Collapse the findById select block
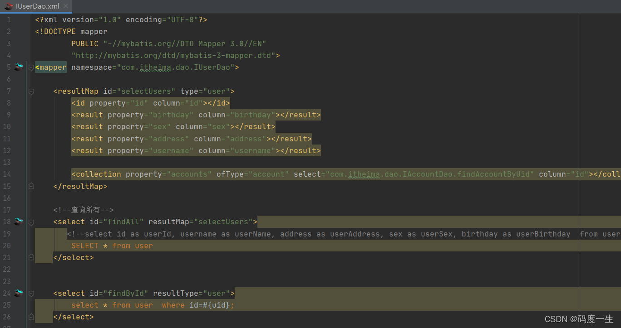Screen dimensions: 621x328 click(x=31, y=294)
